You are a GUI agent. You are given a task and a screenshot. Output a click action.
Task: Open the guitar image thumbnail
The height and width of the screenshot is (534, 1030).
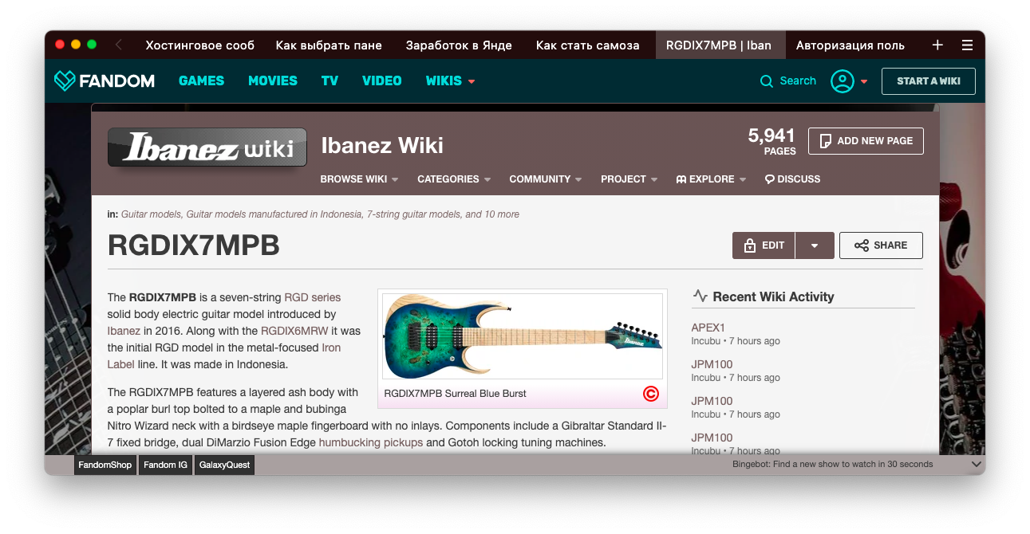click(523, 336)
